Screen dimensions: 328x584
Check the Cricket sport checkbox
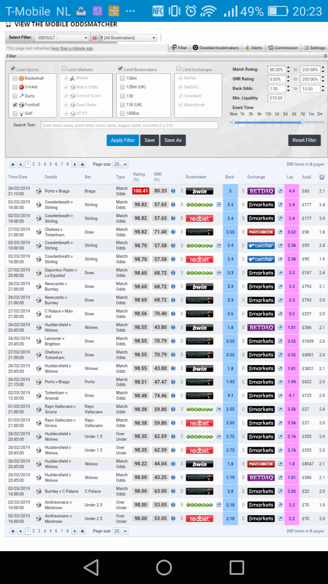(15, 87)
